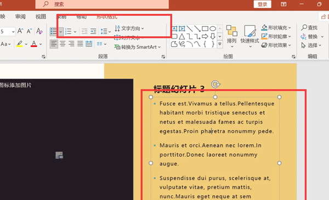Expand the font color dropdown arrow
Screen dimensions: 329x200
(x=41, y=44)
